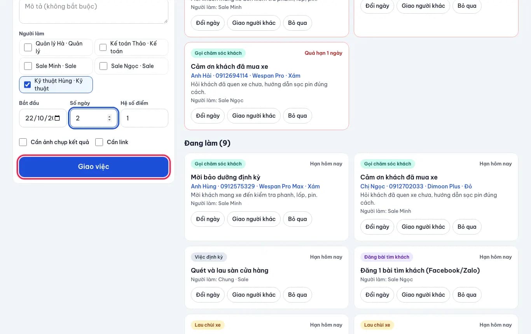This screenshot has height=334, width=531.
Task: Reassign the Quét và lau sàn task
Action: 254,295
